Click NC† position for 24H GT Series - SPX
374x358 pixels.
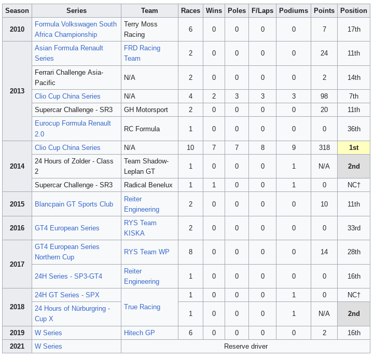tap(354, 295)
